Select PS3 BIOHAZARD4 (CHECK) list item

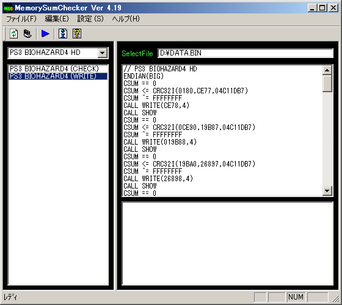click(x=58, y=68)
